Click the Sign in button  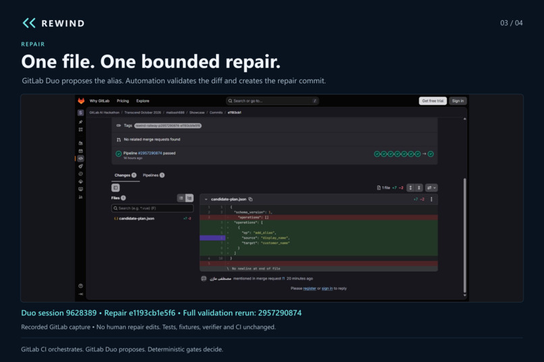(x=458, y=101)
